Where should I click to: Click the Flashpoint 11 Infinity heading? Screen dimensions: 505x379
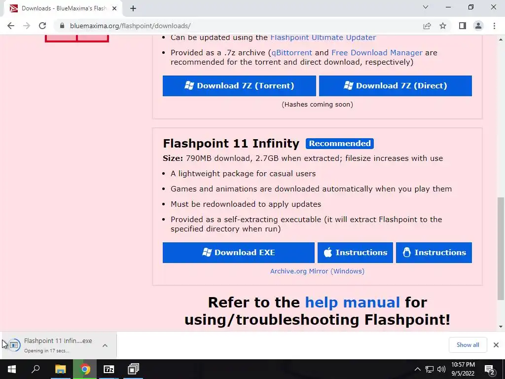click(x=231, y=144)
